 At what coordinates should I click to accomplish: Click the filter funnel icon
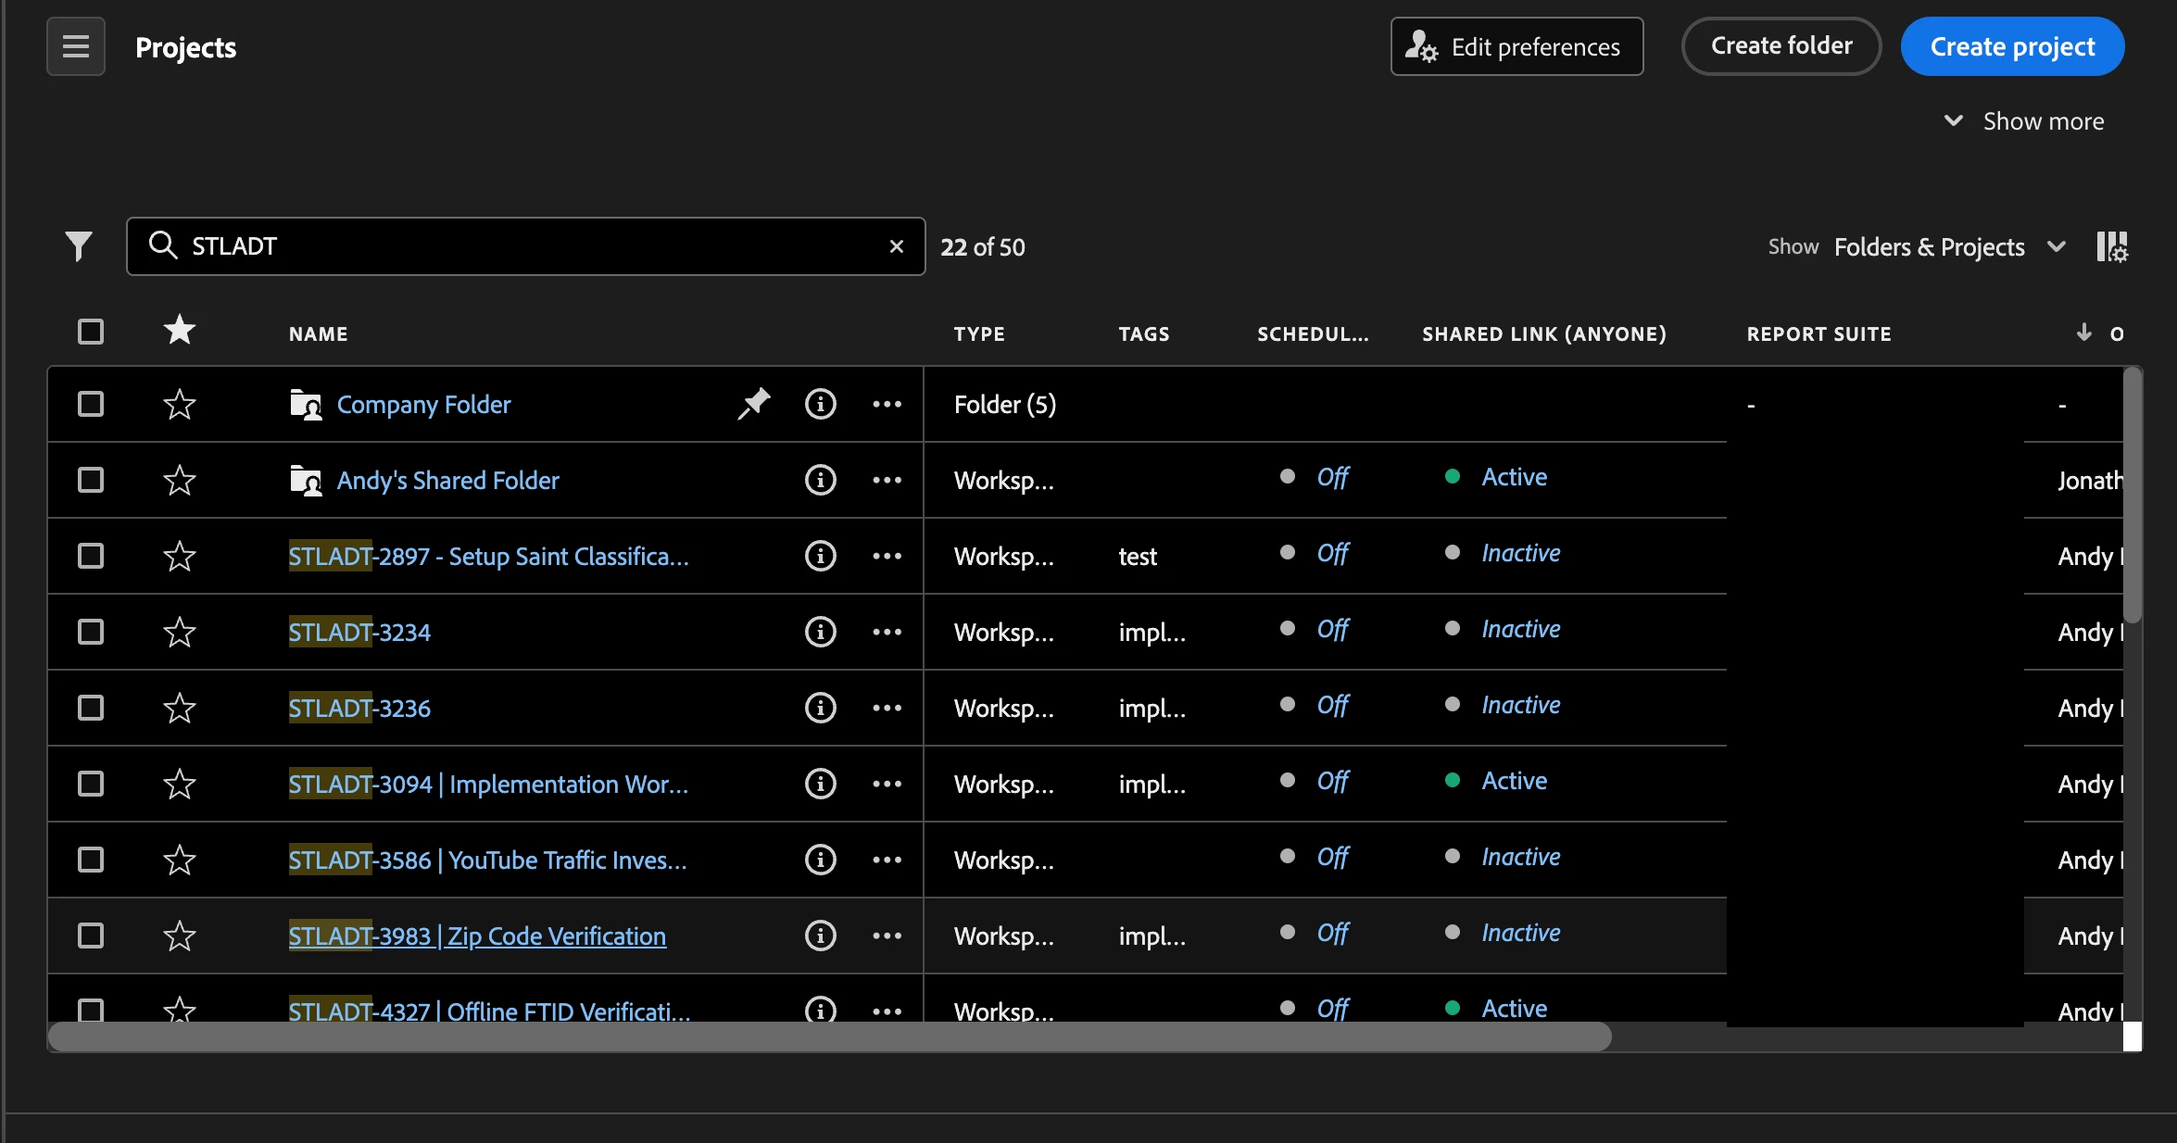79,245
